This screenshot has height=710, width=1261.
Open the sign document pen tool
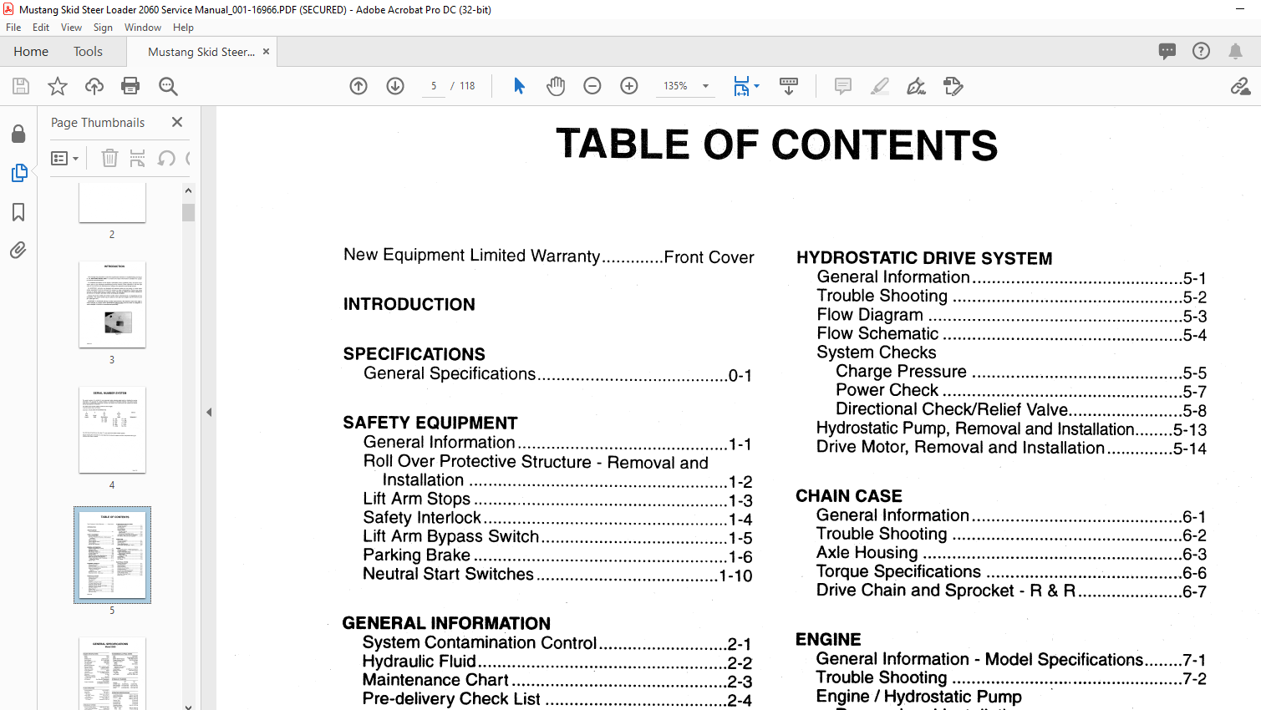point(917,86)
